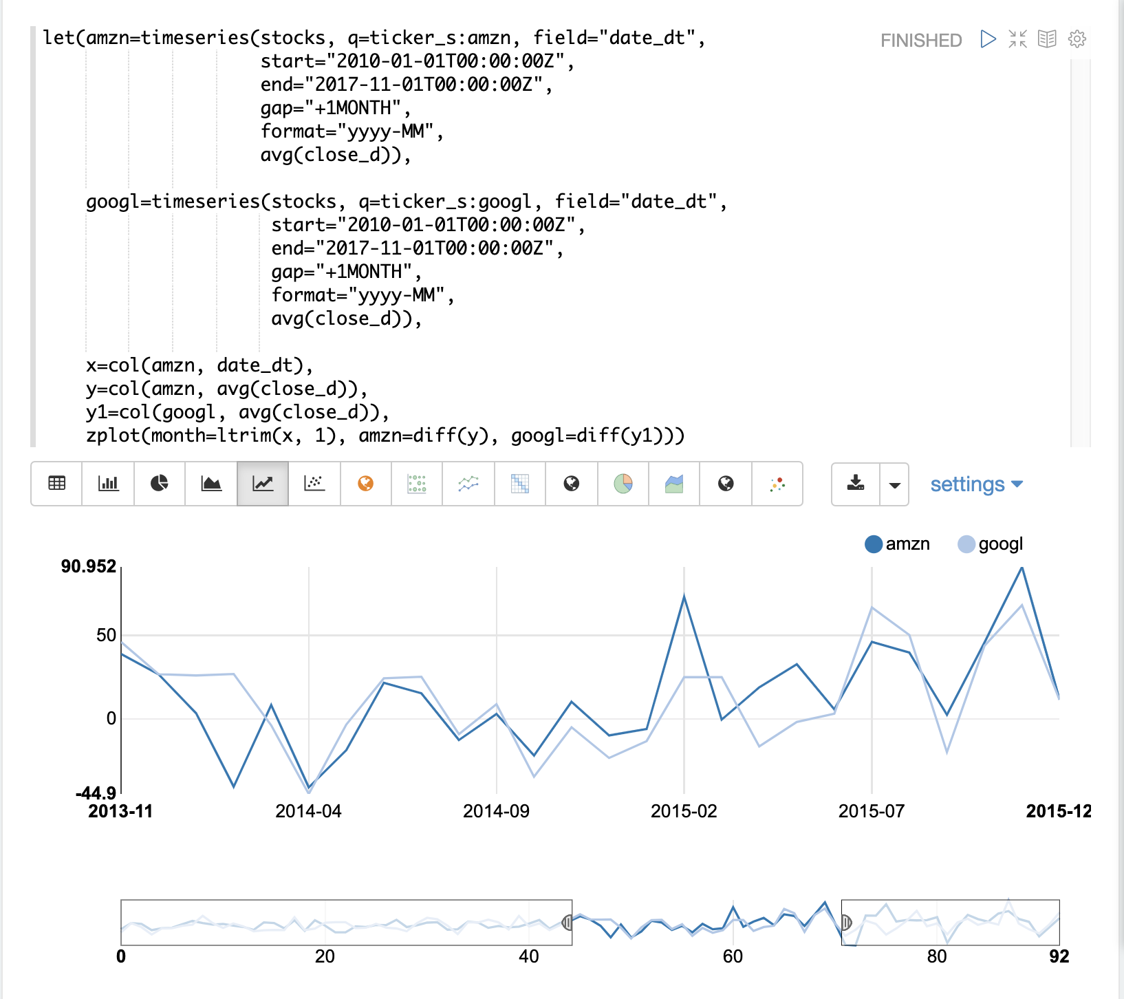Pick the blue grid heatmap icon
Image resolution: width=1124 pixels, height=999 pixels.
click(x=520, y=484)
